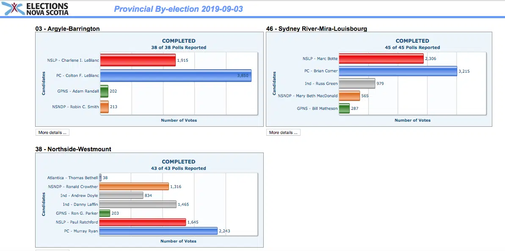Click Brian Comer's blue PC bar
This screenshot has width=505, height=251.
[x=398, y=71]
